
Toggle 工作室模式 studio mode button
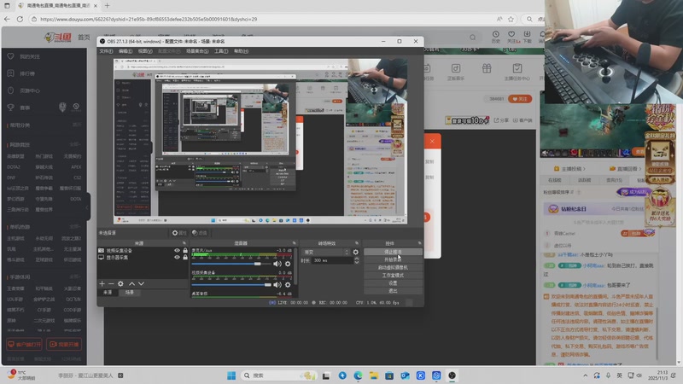tap(393, 275)
